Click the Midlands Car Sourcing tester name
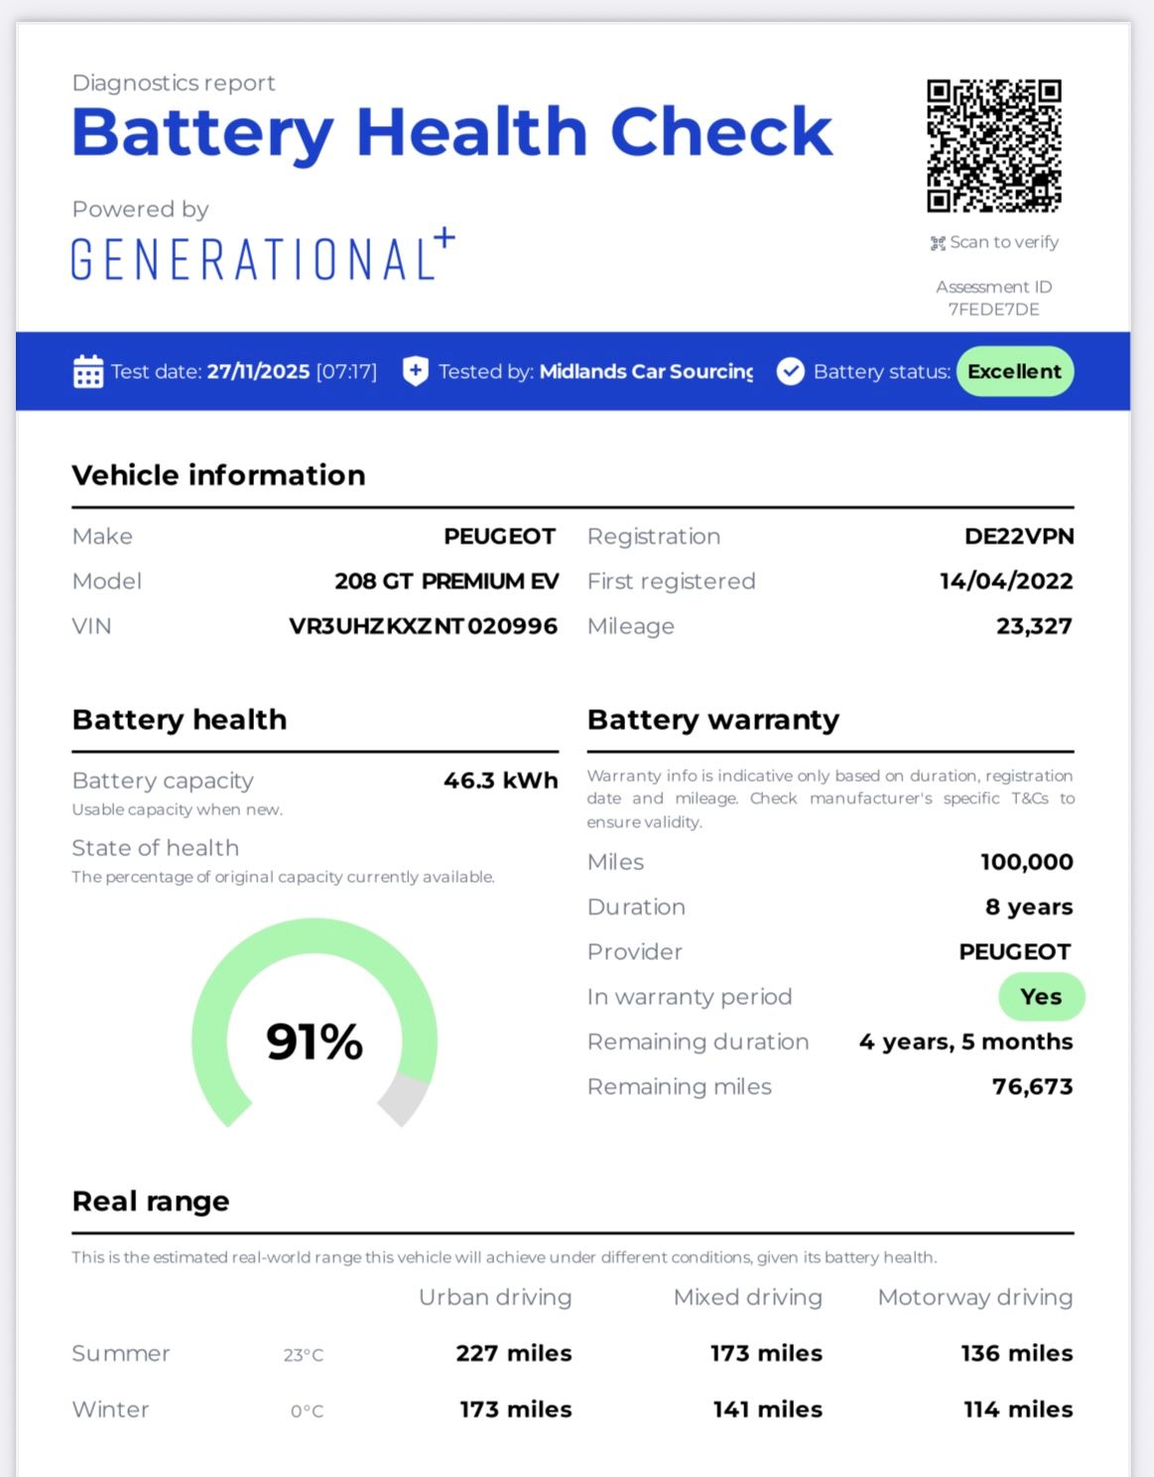 (646, 372)
